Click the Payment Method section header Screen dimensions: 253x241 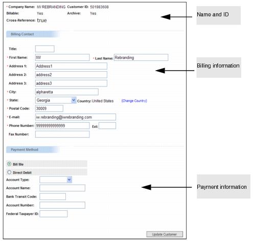pyautogui.click(x=33, y=149)
